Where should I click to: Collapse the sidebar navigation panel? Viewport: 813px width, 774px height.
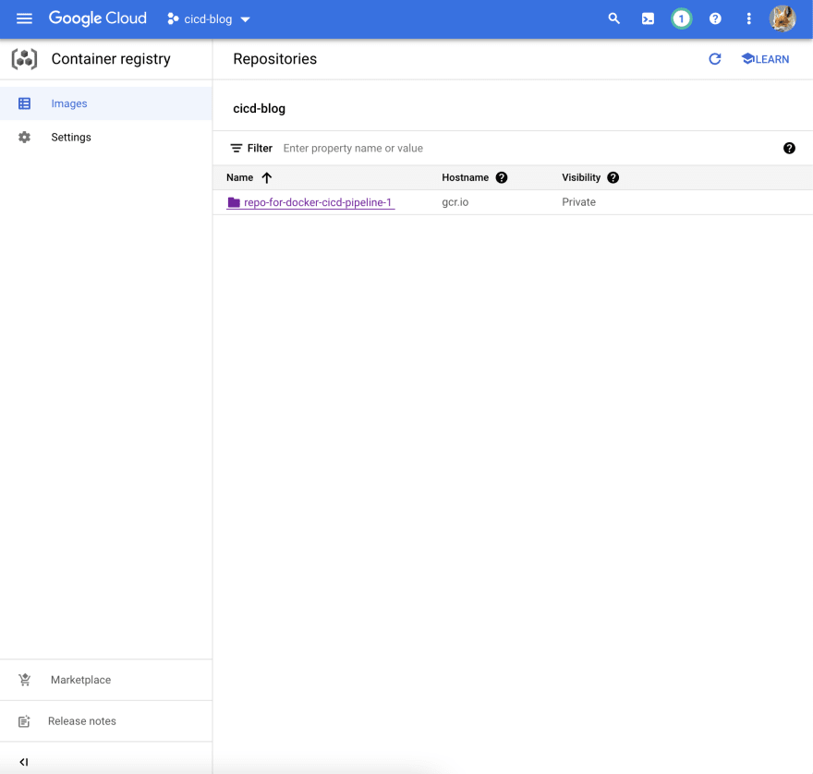click(x=24, y=762)
